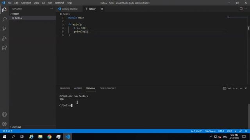The height and width of the screenshot is (140, 250).
Task: Open the File menu
Action: (x=9, y=3)
